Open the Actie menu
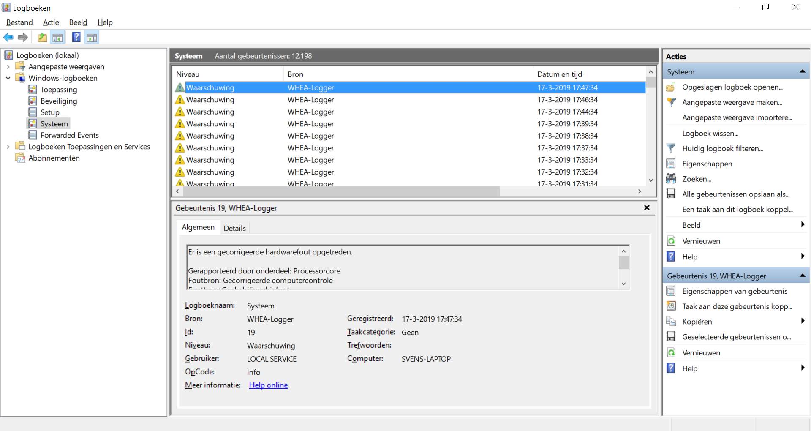 click(51, 22)
